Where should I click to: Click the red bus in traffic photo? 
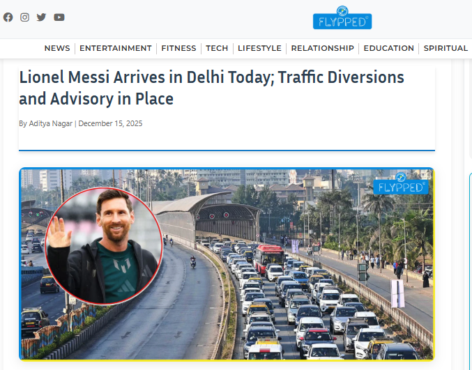pos(269,258)
